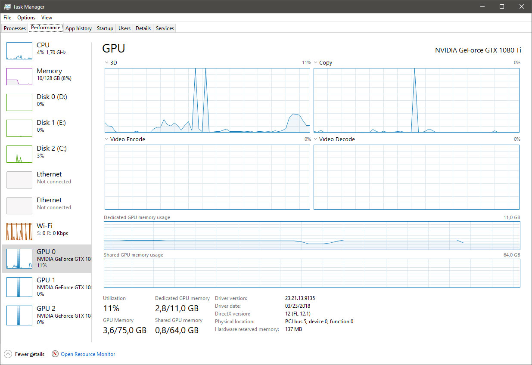This screenshot has width=532, height=365.
Task: Open the 3D graph engine dropdown
Action: click(x=107, y=63)
